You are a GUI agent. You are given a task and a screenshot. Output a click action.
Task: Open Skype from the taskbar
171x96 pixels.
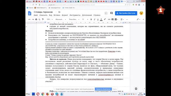tap(57, 94)
